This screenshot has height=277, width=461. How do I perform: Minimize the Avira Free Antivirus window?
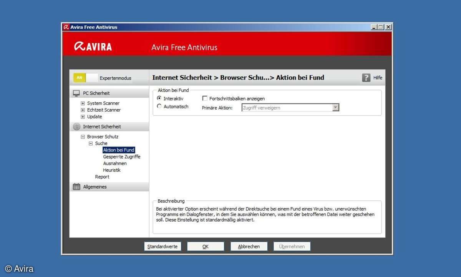(374, 27)
